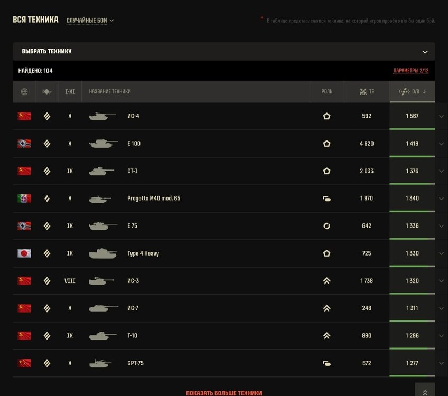Expand details for the ИС-4 row

[441, 117]
